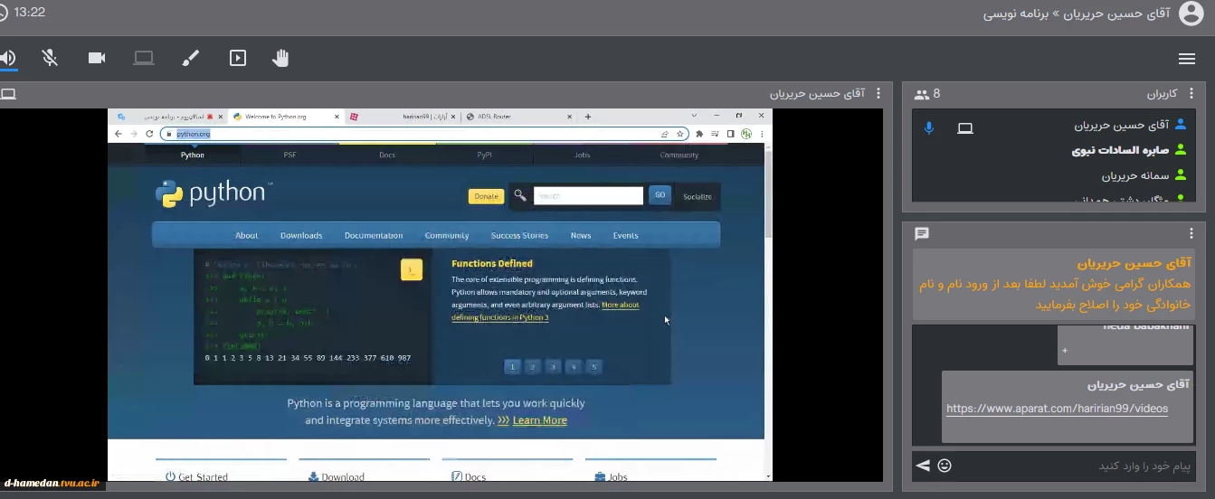Screen dimensions: 1215x499
Task: Select the Jobs top navigation tab
Action: pos(582,155)
